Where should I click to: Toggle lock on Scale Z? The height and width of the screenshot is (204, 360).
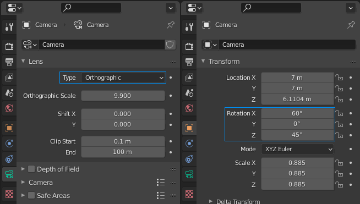coord(339,185)
